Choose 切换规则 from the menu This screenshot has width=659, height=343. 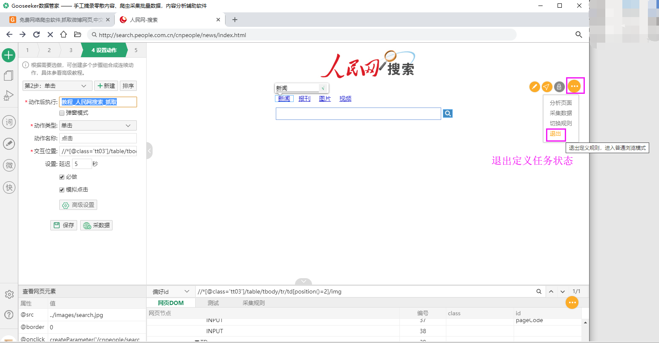(561, 123)
